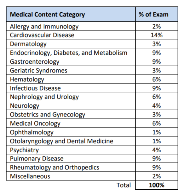Click the Allergy and Immunology row
This screenshot has width=184, height=196.
click(92, 26)
